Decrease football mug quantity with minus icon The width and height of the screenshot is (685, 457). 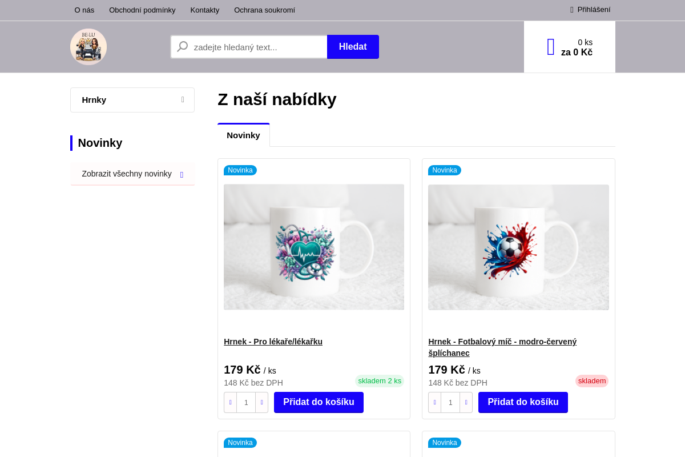click(x=434, y=402)
